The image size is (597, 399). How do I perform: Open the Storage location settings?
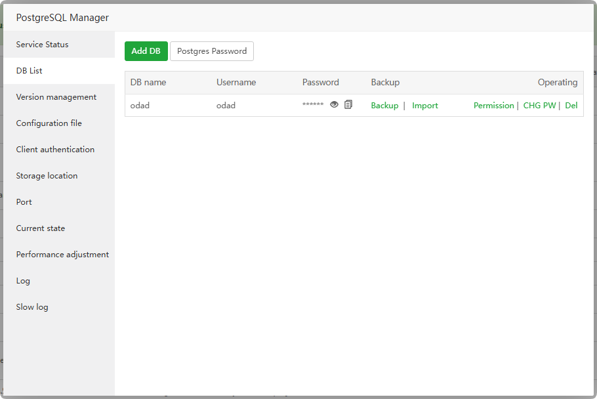tap(59, 176)
